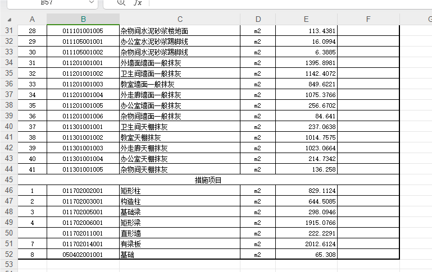
Task: Click value 829.1124
Action: tap(306, 191)
